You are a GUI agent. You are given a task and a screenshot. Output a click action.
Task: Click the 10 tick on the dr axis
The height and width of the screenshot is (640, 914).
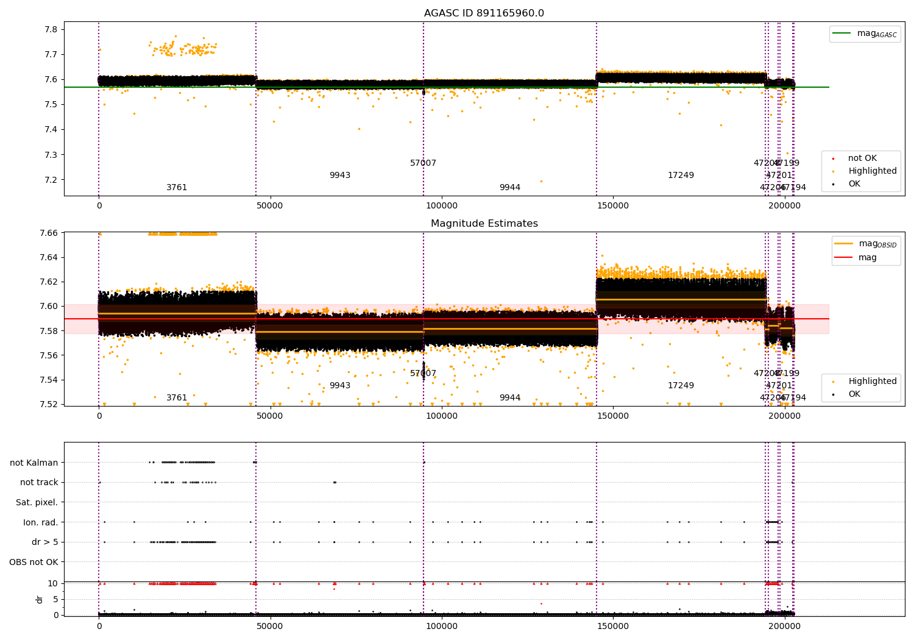(x=53, y=583)
